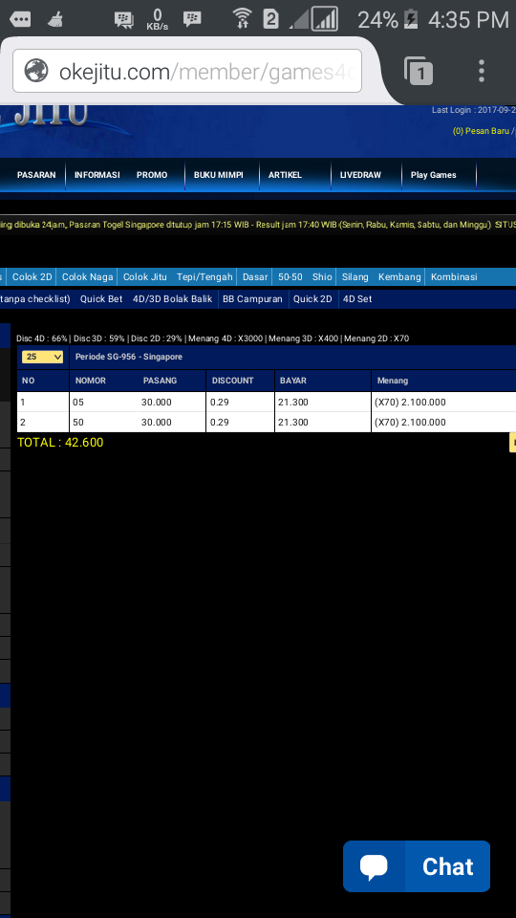Viewport: 516px width, 918px height.
Task: Select the Kombinasi game tab
Action: tap(454, 277)
